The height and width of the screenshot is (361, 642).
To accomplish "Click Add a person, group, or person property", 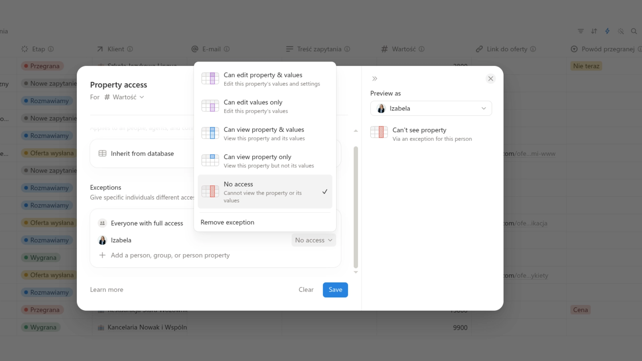I will [x=170, y=255].
